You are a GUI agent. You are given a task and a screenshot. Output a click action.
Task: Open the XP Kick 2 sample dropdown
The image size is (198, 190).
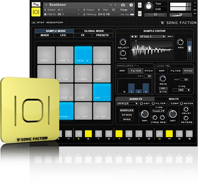pyautogui.click(x=152, y=37)
